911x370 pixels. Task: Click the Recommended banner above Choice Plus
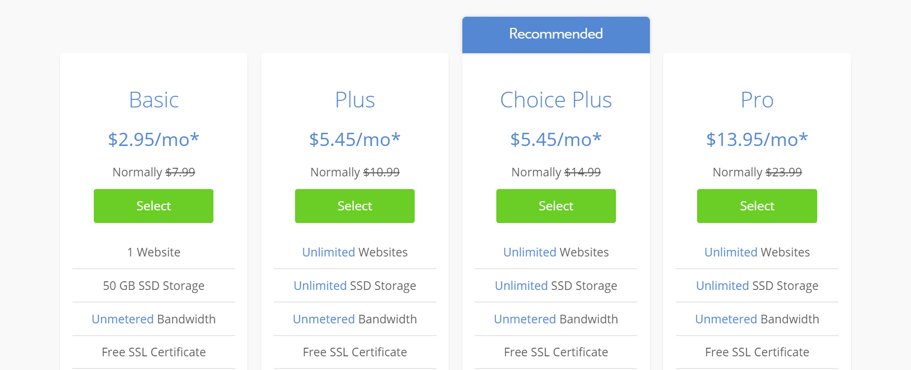pos(556,34)
